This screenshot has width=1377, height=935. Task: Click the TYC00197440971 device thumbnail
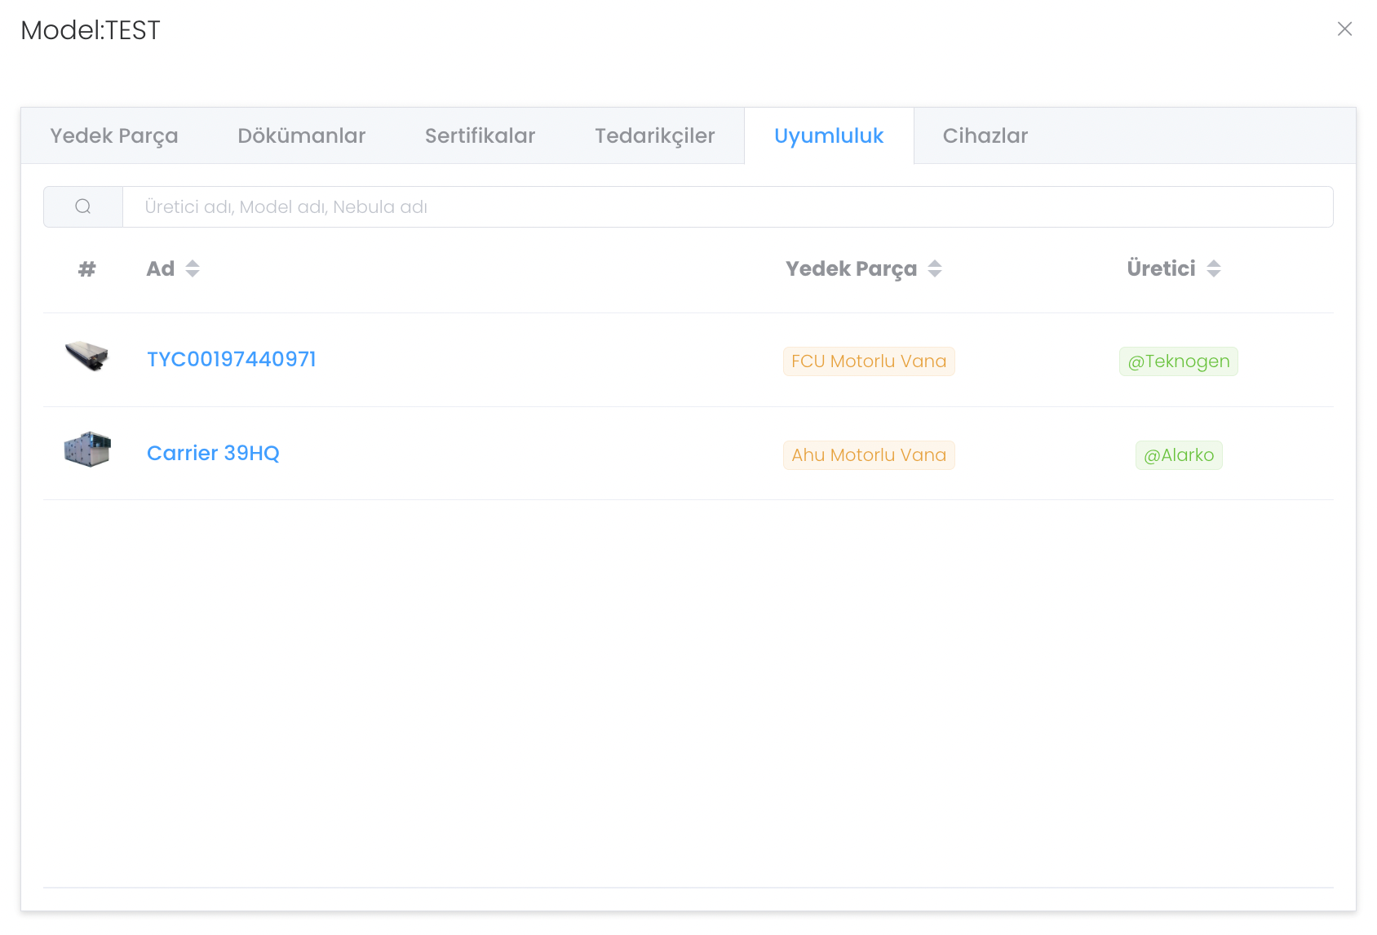(x=87, y=357)
